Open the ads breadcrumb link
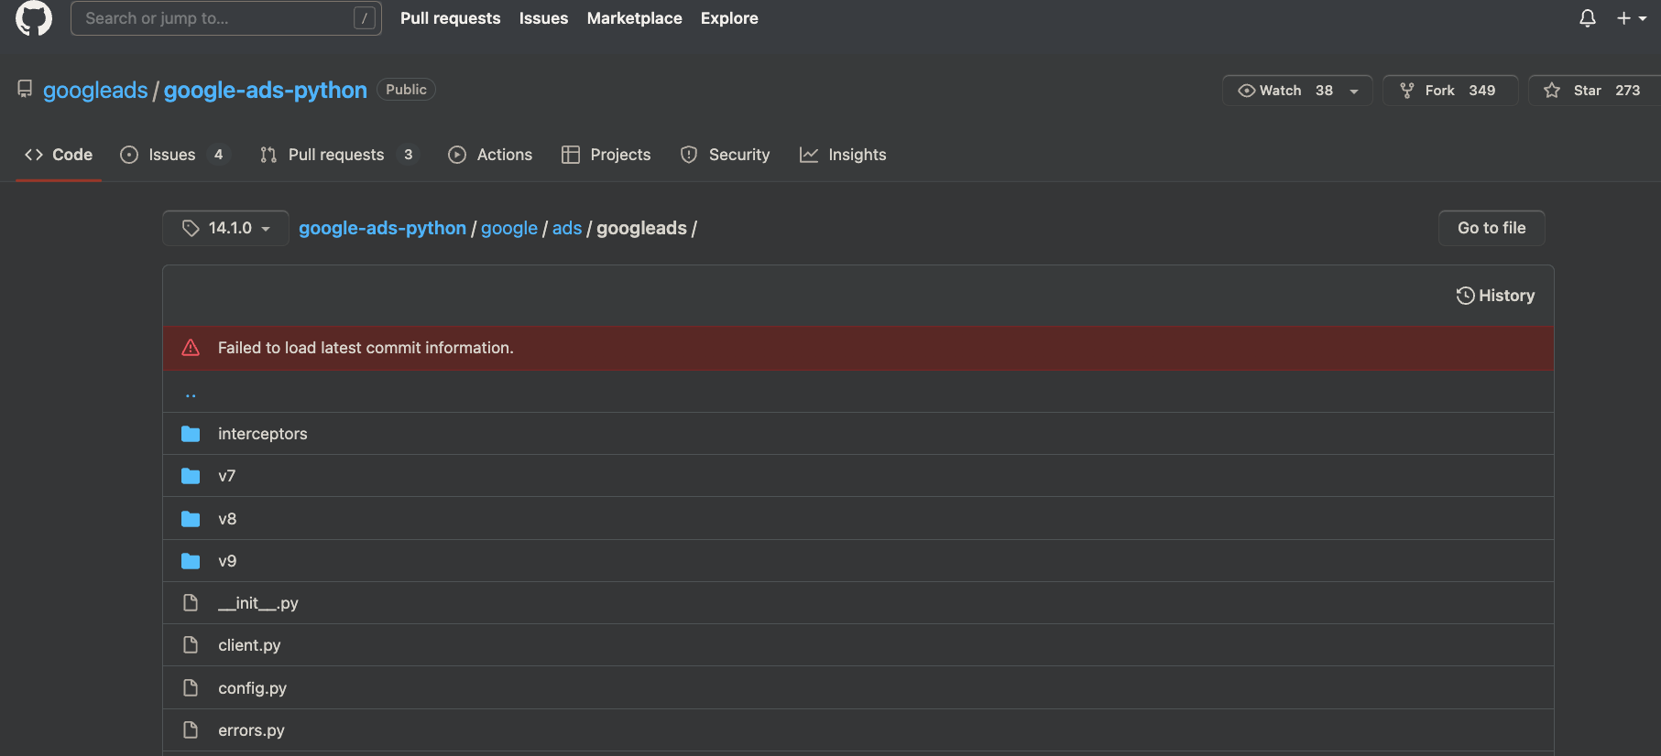Screen dimensions: 1661x756 coord(567,228)
